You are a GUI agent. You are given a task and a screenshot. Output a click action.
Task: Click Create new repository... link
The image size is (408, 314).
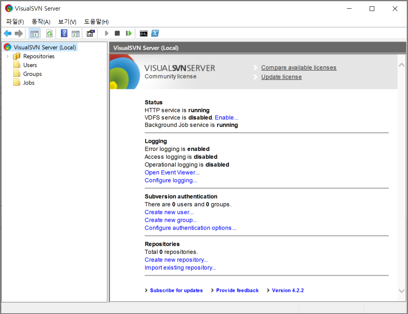click(x=176, y=260)
